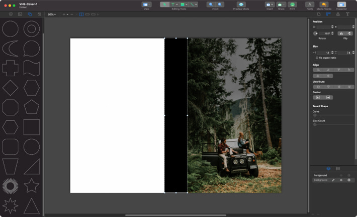This screenshot has height=217, width=357.
Task: Click the X position input field
Action: click(x=323, y=27)
